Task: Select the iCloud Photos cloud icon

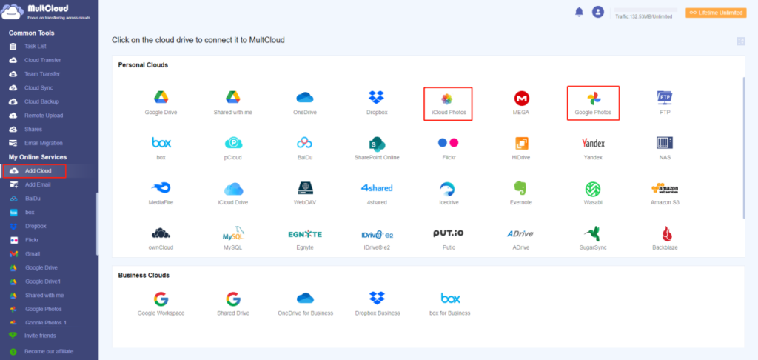Action: [448, 99]
